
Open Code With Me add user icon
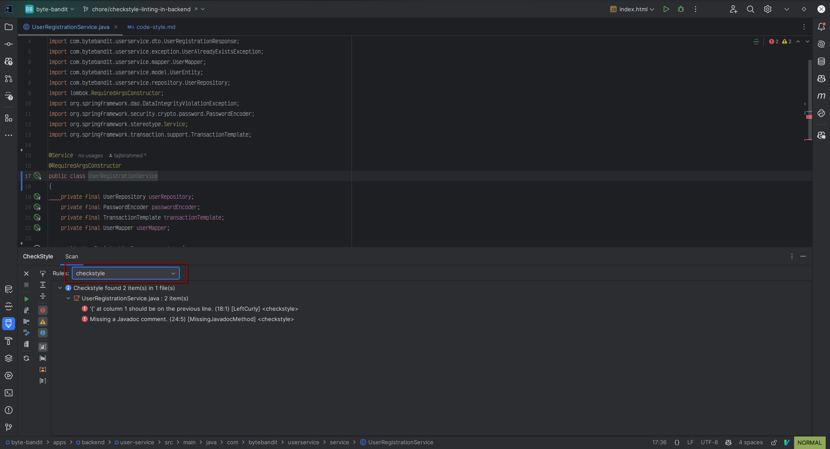(733, 9)
